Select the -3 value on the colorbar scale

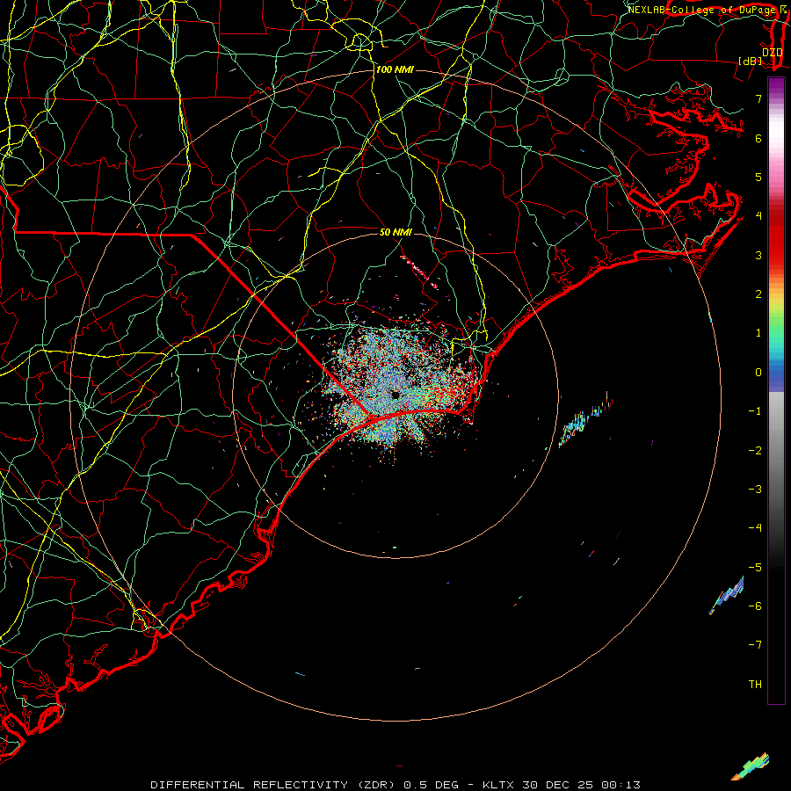pyautogui.click(x=755, y=490)
